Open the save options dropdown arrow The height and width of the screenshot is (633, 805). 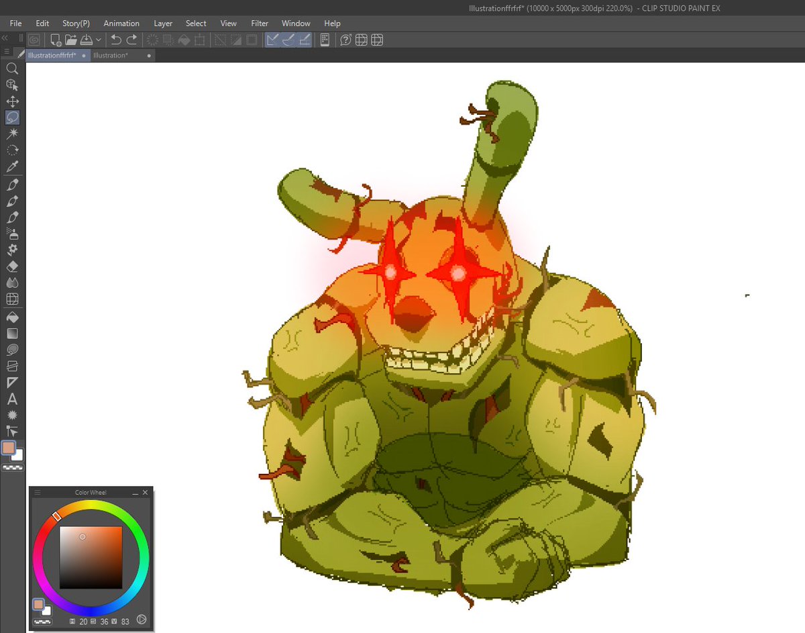[98, 40]
